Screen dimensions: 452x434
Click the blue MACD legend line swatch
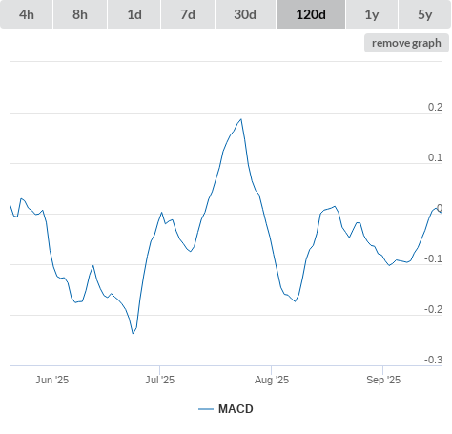point(206,409)
